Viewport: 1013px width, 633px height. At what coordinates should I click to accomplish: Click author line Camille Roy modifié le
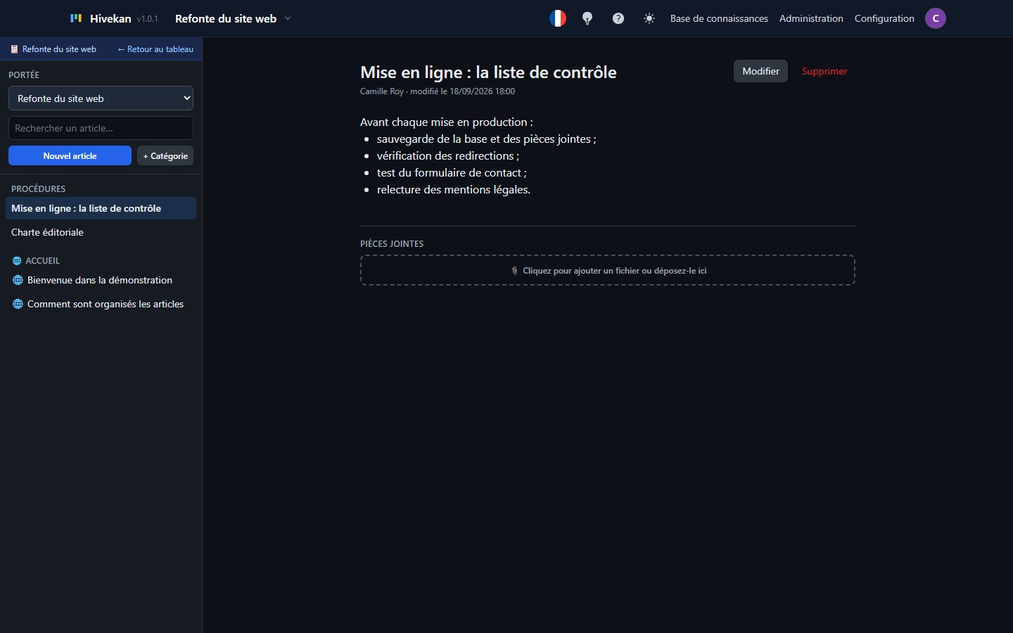coord(438,91)
